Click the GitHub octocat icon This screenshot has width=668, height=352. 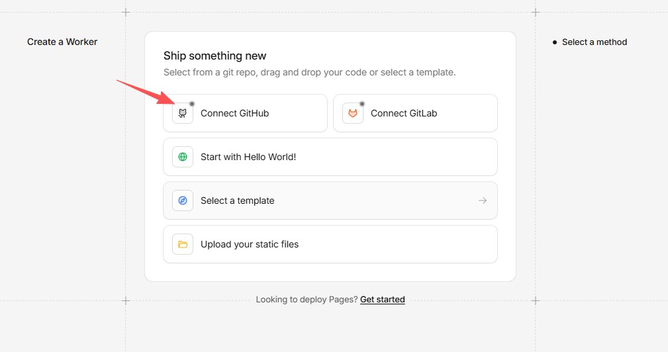(183, 113)
